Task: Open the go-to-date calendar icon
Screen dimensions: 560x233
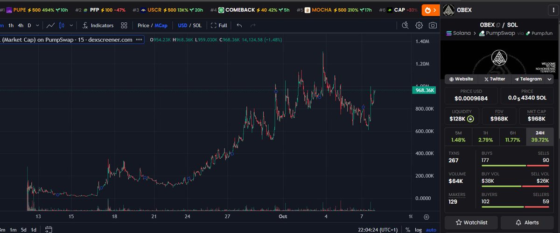Action: 49,230
